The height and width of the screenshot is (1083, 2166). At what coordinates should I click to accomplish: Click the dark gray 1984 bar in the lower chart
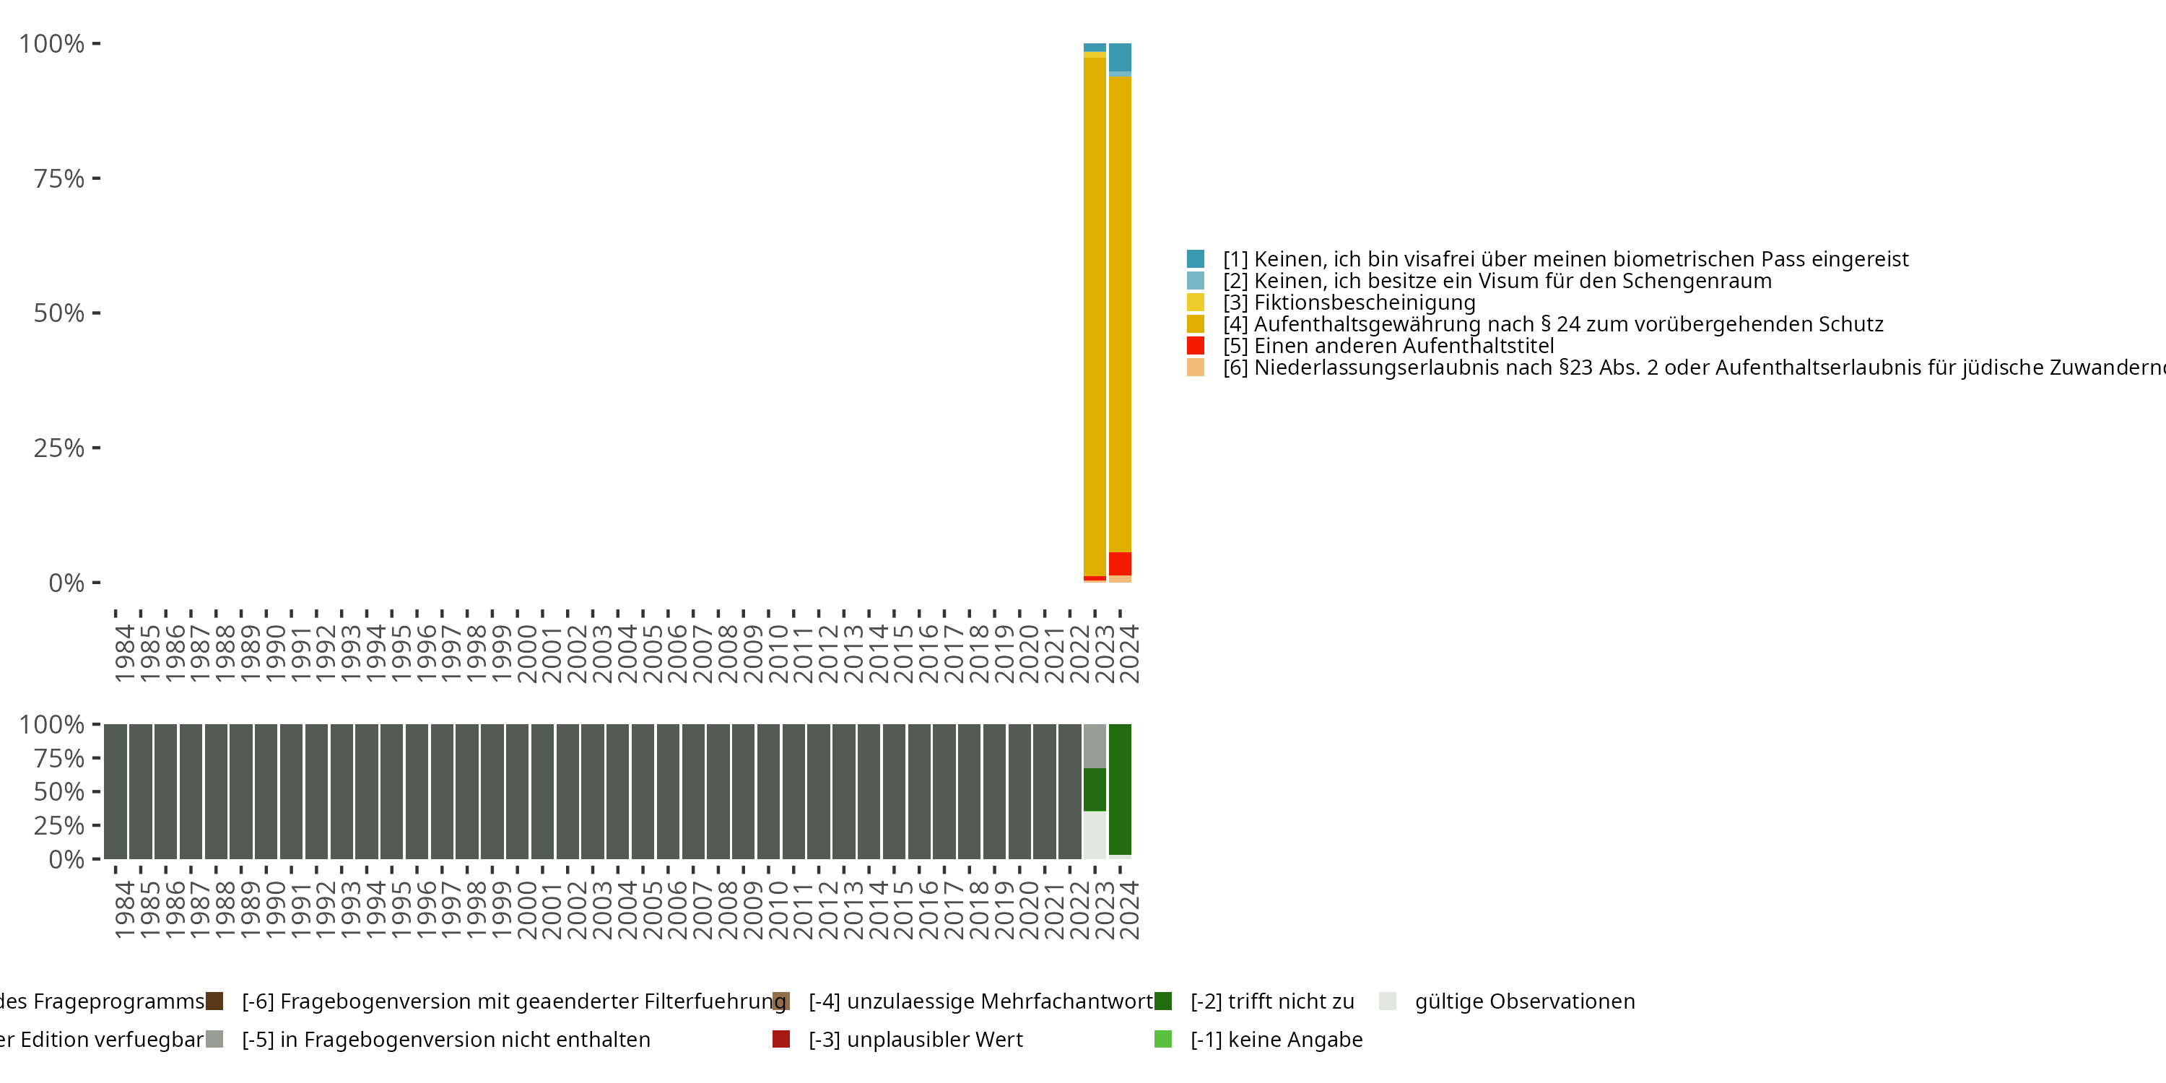tap(116, 791)
